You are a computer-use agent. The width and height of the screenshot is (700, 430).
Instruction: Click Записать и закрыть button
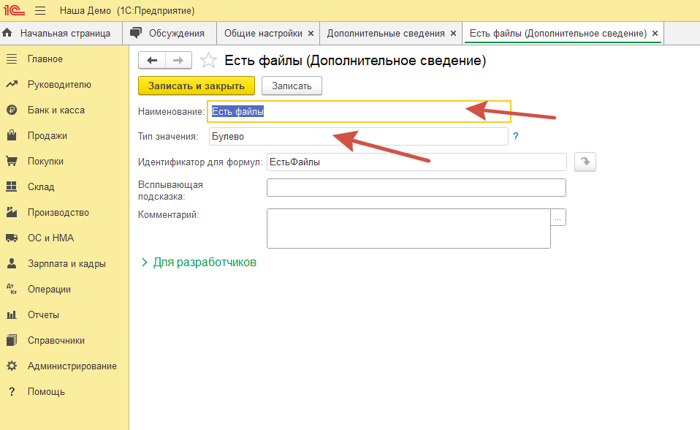coord(196,86)
